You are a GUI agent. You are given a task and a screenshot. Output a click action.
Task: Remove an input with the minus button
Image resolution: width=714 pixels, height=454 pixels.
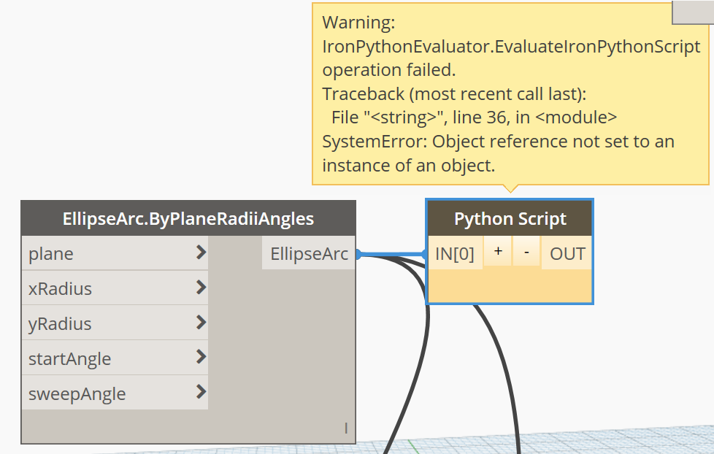click(526, 253)
